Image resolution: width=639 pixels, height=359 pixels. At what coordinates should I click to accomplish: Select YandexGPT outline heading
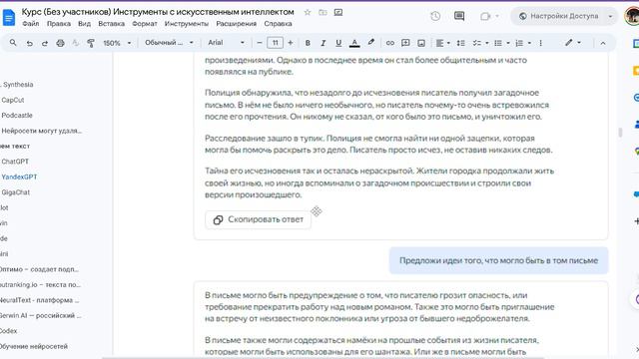19,178
